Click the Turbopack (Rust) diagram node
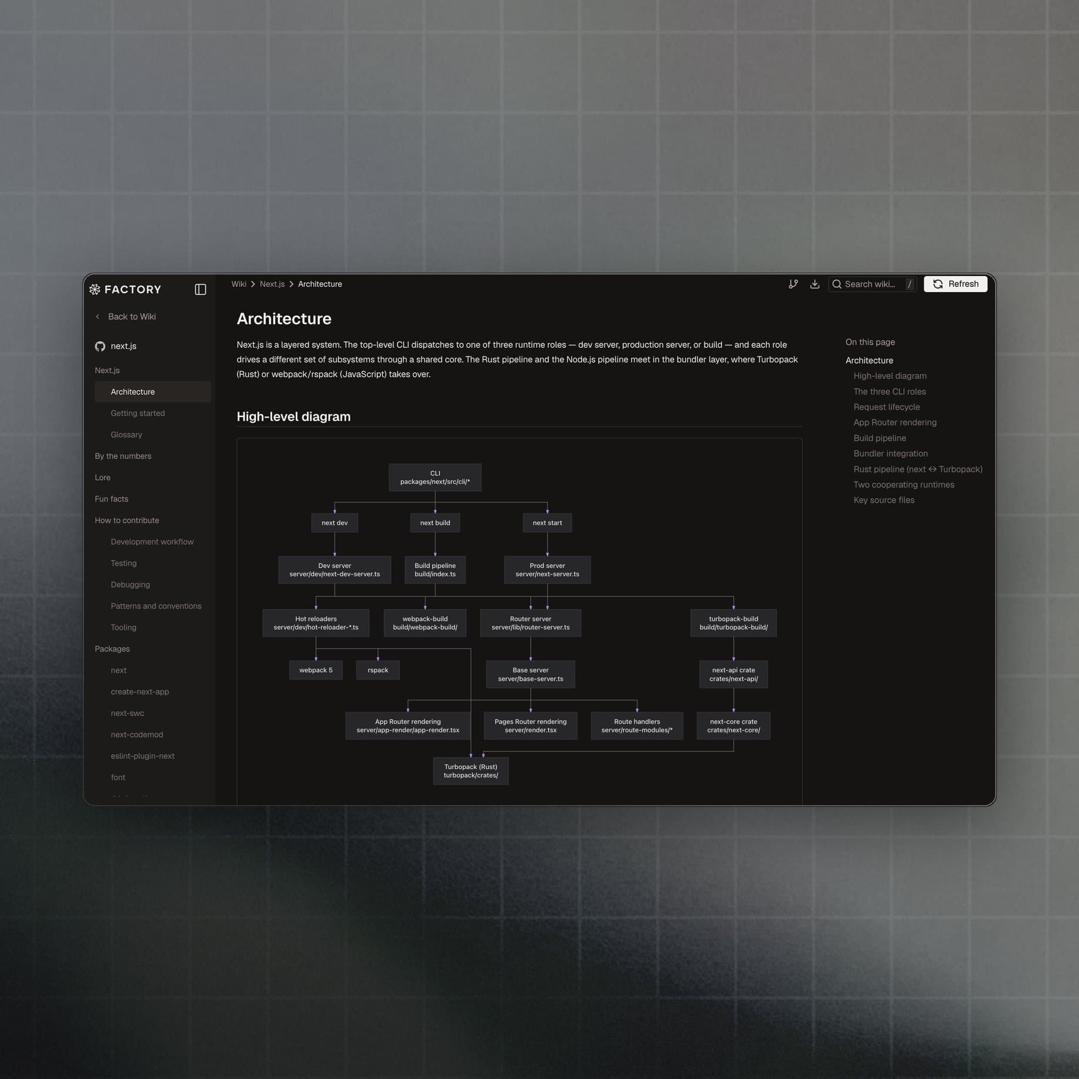 [x=471, y=771]
